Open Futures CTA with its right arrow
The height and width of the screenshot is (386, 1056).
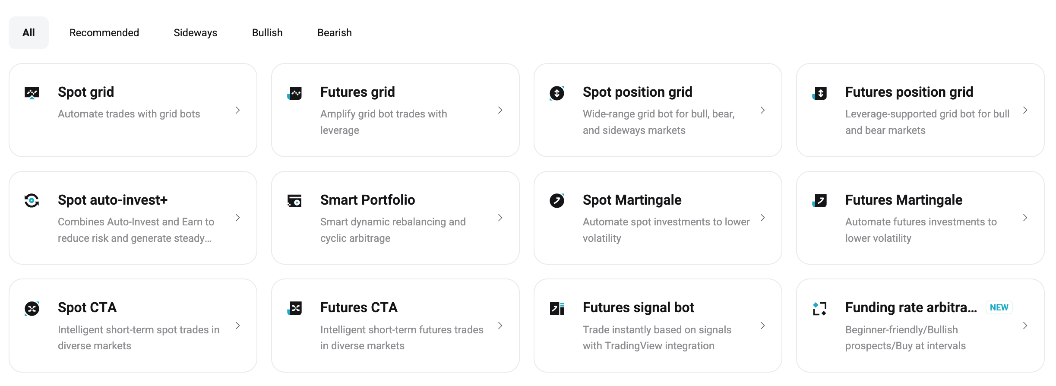(x=500, y=326)
